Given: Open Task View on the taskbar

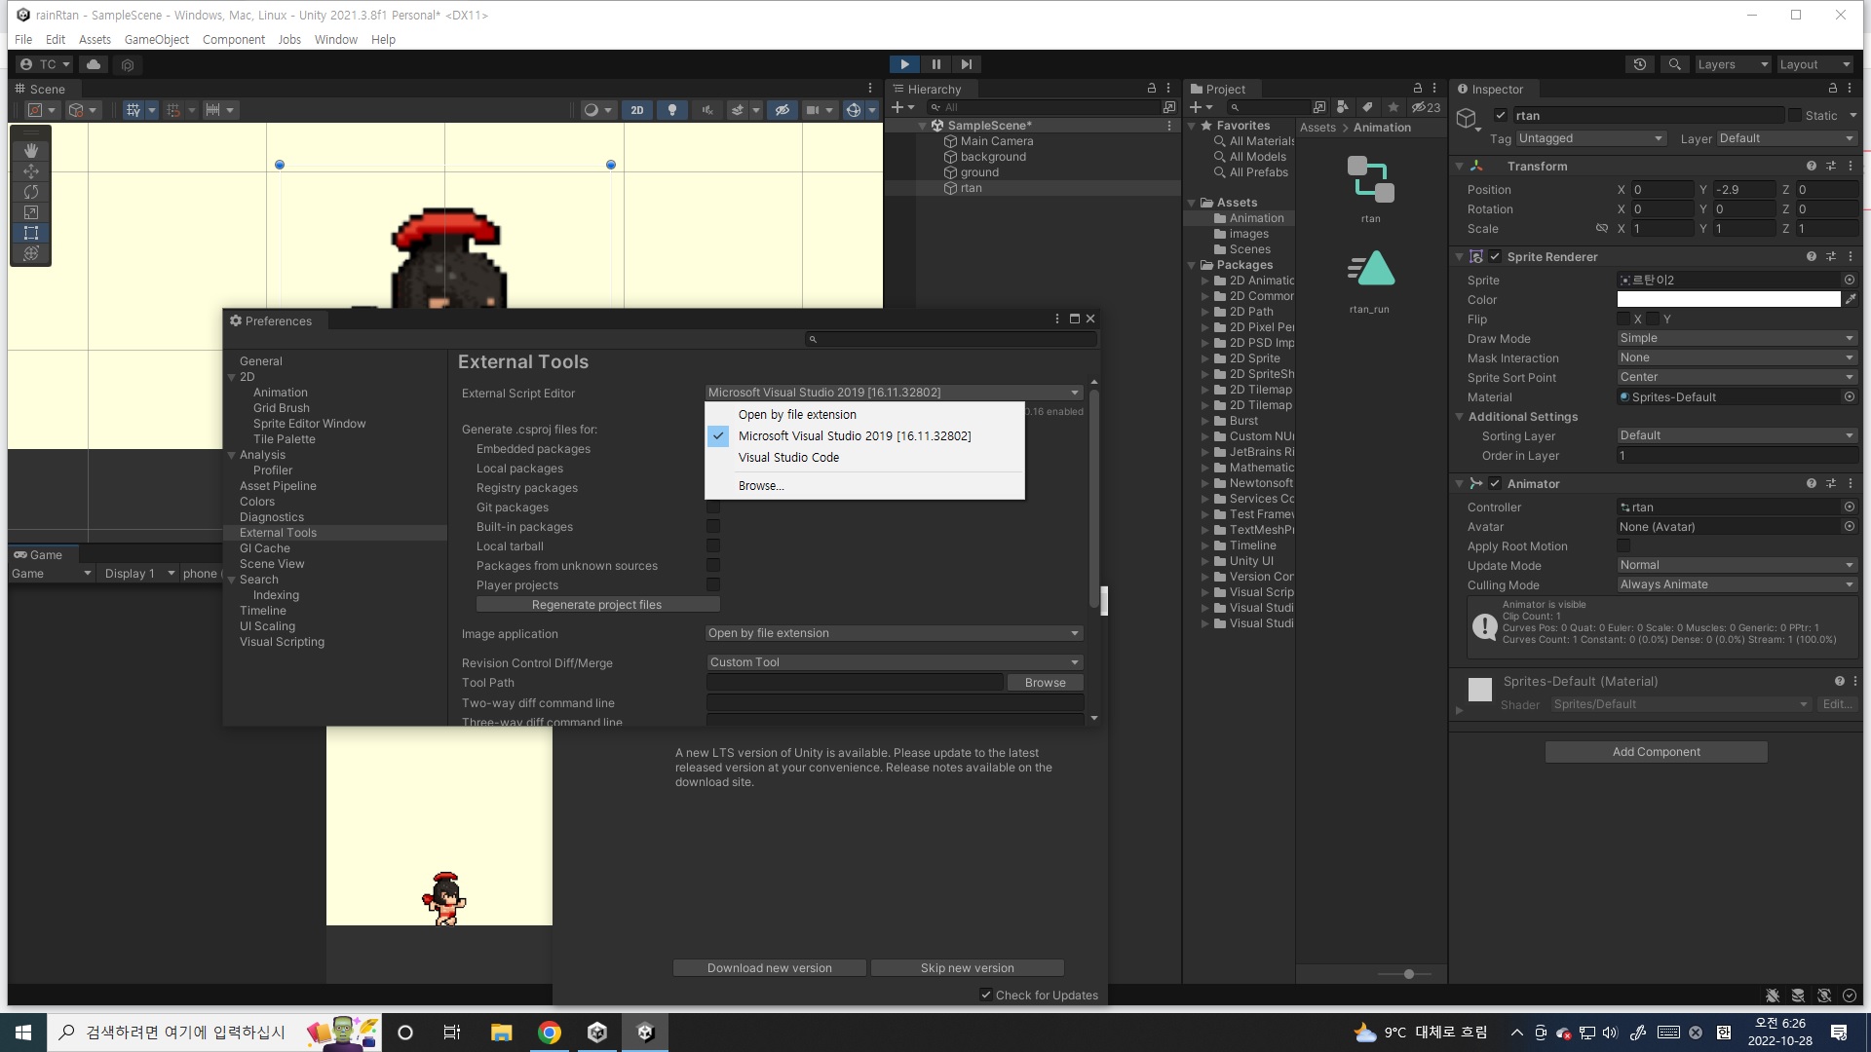Looking at the screenshot, I should click(x=452, y=1033).
